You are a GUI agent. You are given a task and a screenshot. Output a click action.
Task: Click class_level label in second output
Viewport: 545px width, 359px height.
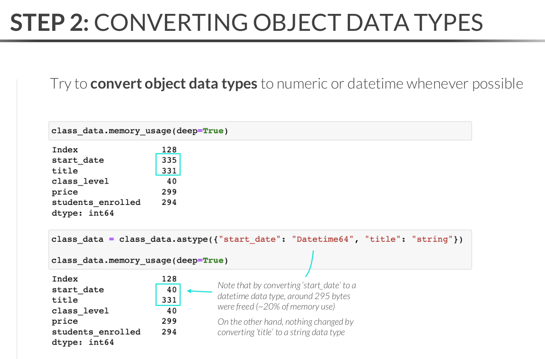pyautogui.click(x=80, y=311)
